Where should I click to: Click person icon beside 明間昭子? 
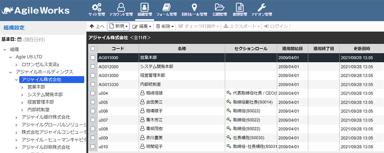coord(142,146)
